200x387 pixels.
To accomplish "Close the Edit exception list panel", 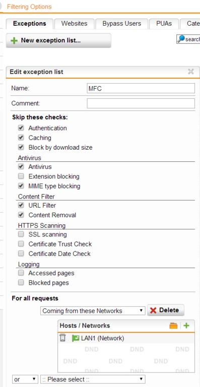I will coord(191,72).
